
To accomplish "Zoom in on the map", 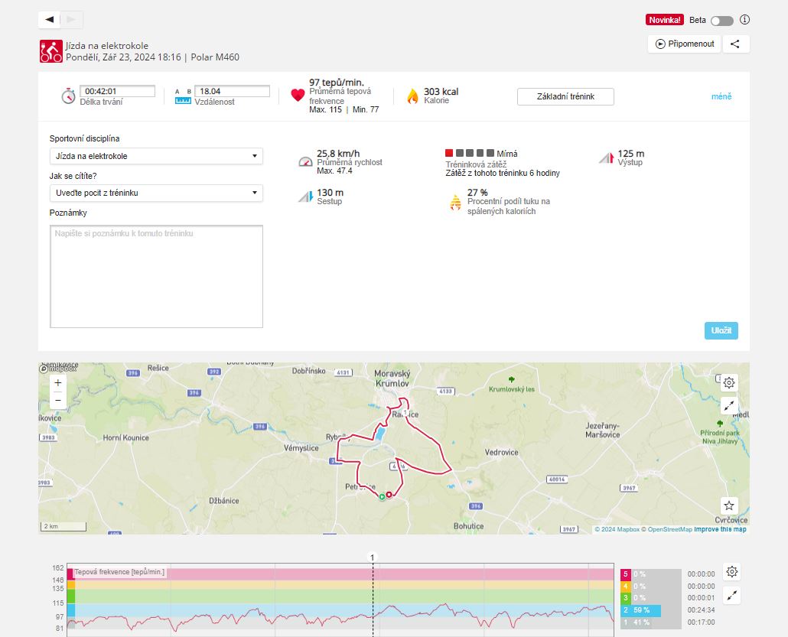I will [58, 383].
